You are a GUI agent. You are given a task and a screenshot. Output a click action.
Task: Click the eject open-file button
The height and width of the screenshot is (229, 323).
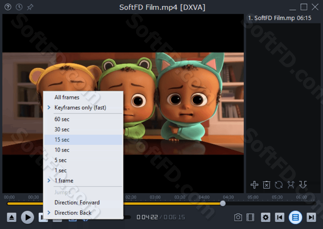click(12, 217)
